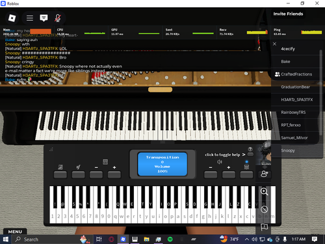325x244 pixels.
Task: Click the black key labeled G
Action: pos(205,197)
